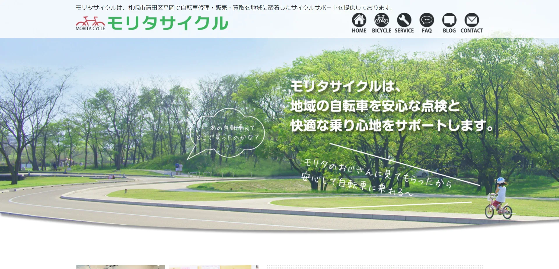Open the first thumbnail below the banner
Viewport: 559px width, 269px height.
120,267
